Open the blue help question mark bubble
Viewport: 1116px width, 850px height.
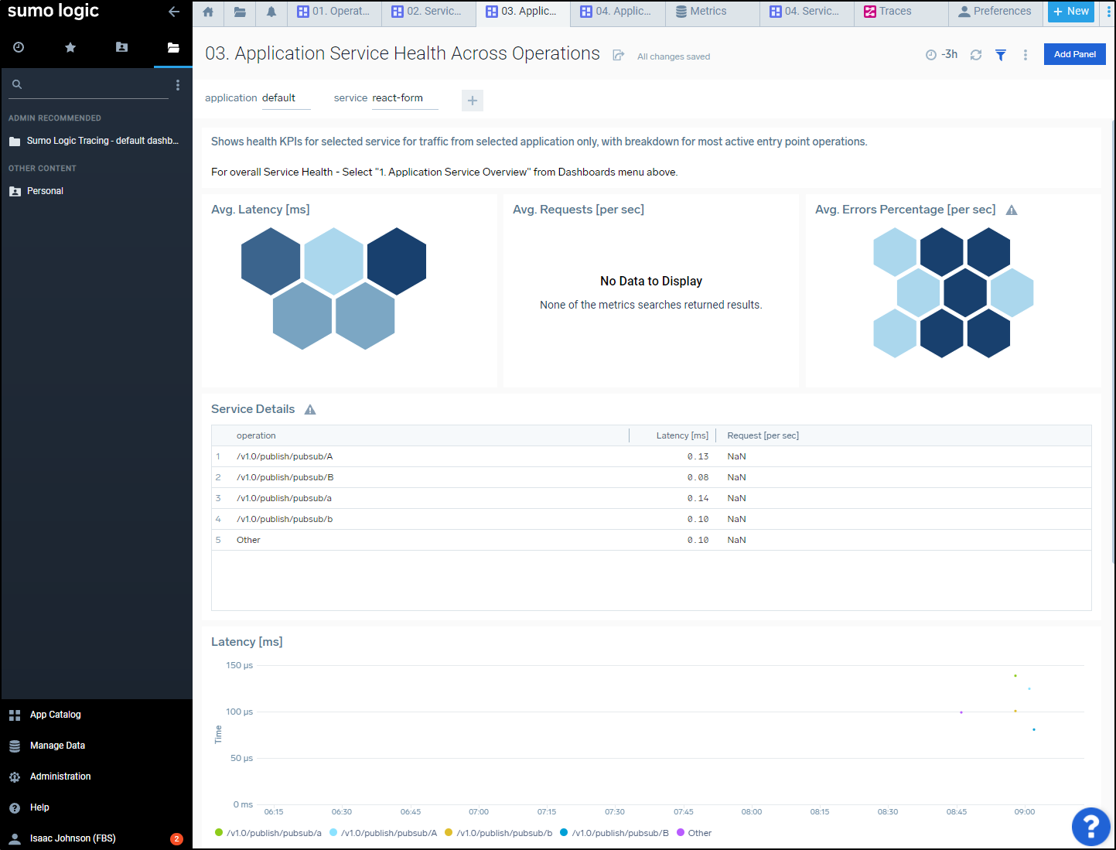(1091, 827)
